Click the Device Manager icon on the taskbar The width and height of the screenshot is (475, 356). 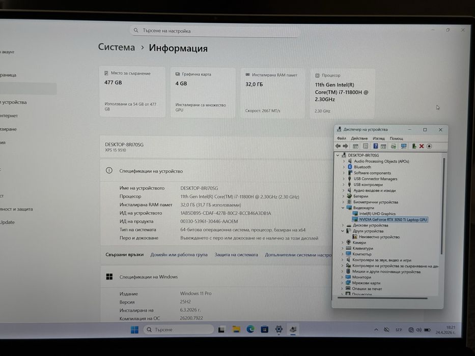pyautogui.click(x=293, y=330)
